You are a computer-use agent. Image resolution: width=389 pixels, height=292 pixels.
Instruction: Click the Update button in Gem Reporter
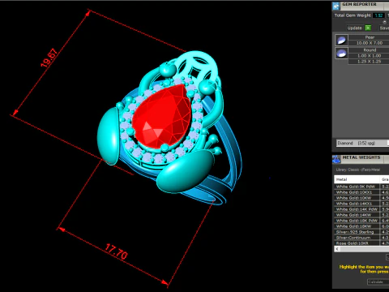click(x=354, y=28)
